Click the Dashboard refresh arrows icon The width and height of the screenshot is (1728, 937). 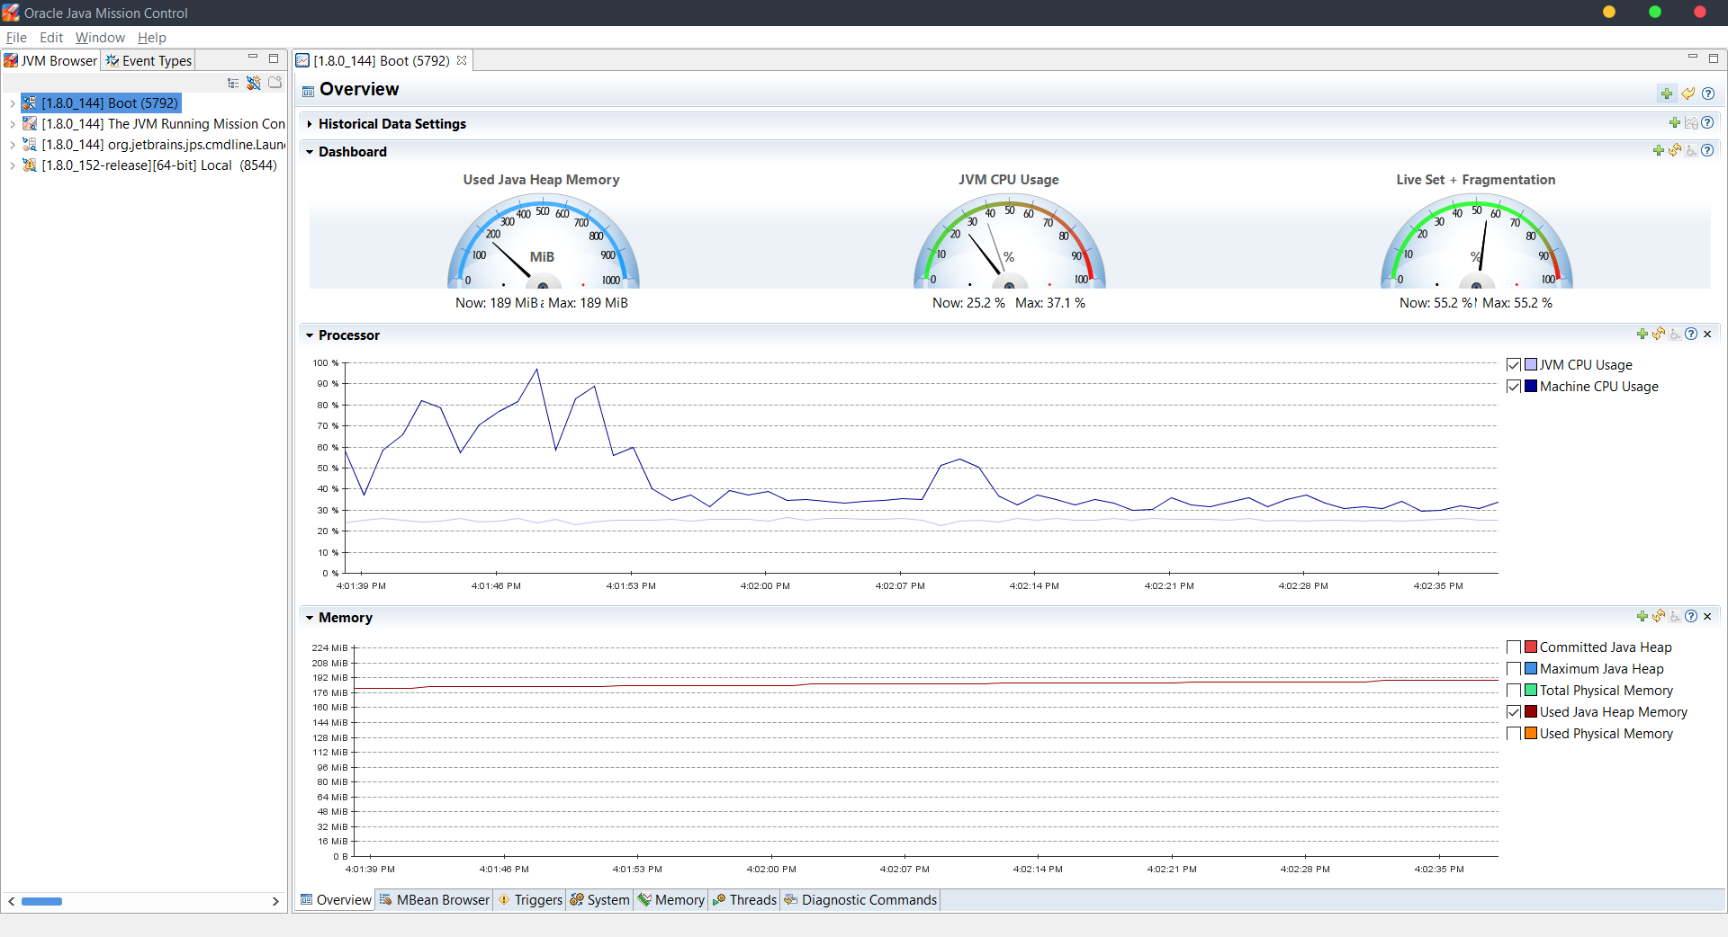[x=1675, y=151]
